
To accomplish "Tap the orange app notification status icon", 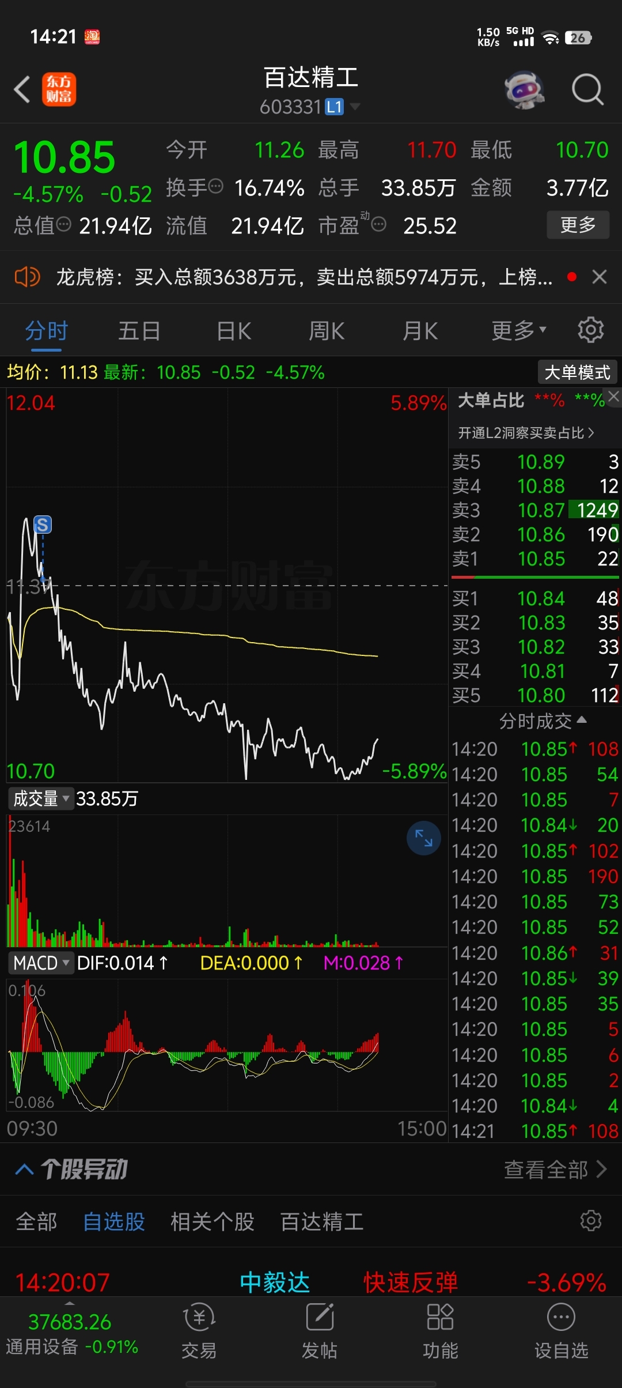I will click(x=92, y=37).
